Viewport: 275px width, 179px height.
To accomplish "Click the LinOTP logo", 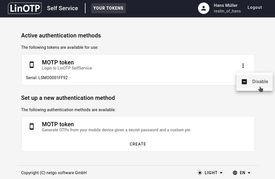I will [25, 8].
